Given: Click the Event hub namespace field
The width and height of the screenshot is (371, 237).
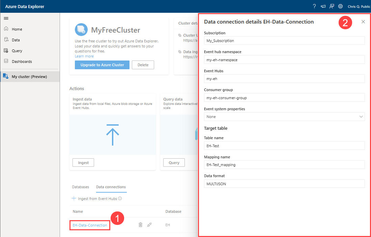Looking at the screenshot, I should pos(284,60).
